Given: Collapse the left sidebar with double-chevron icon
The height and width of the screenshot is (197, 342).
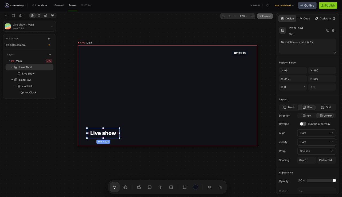Looking at the screenshot, I should [x=6, y=15].
